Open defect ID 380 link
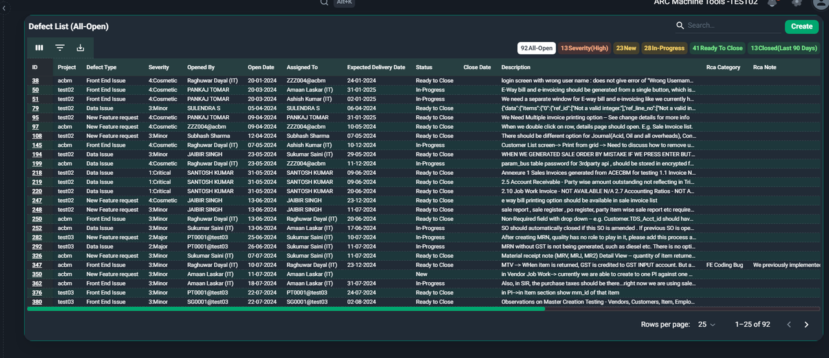 37,302
